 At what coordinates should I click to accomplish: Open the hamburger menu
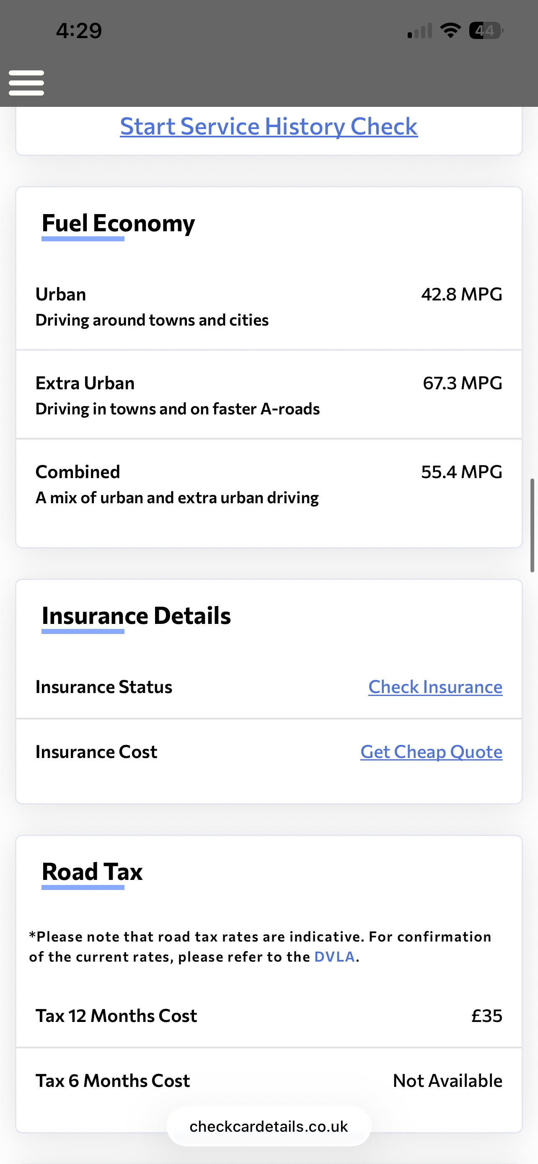[26, 83]
